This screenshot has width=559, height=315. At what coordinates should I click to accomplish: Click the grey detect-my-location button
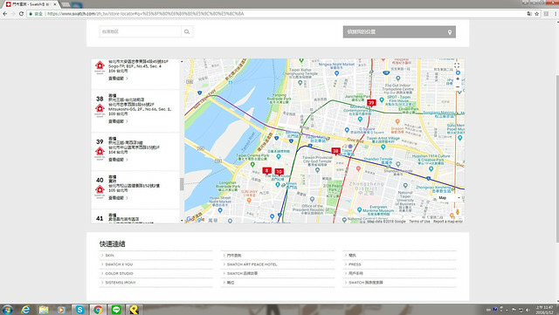(x=399, y=32)
